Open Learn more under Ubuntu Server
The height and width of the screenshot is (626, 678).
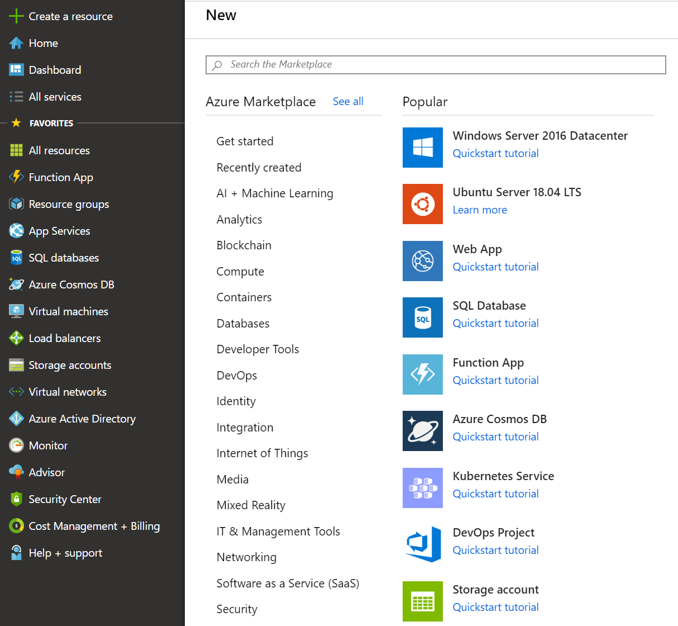[480, 210]
